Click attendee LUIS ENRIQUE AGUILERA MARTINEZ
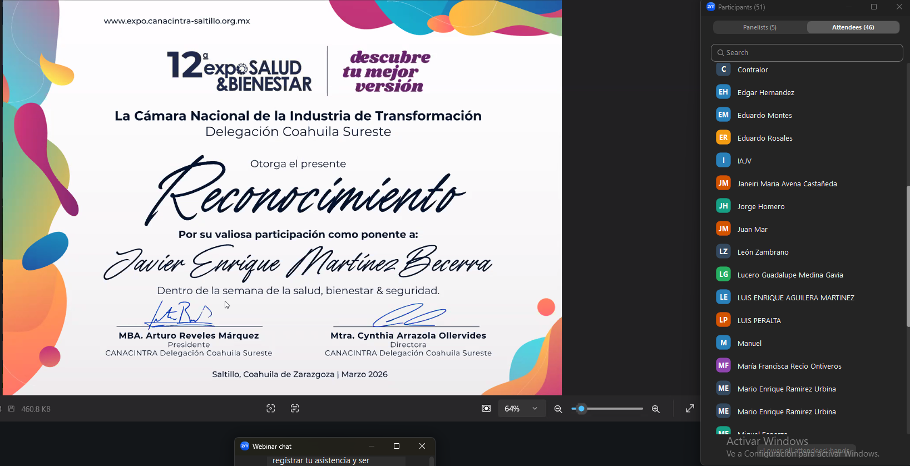The image size is (910, 466). (796, 298)
